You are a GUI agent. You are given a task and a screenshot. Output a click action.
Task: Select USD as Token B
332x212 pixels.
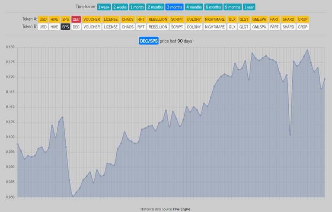tap(43, 27)
